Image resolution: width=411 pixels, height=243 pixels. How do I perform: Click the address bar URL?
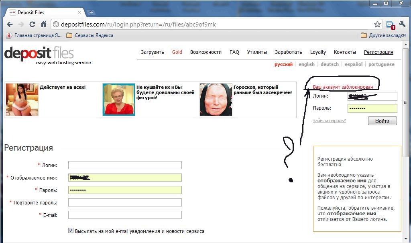(138, 25)
